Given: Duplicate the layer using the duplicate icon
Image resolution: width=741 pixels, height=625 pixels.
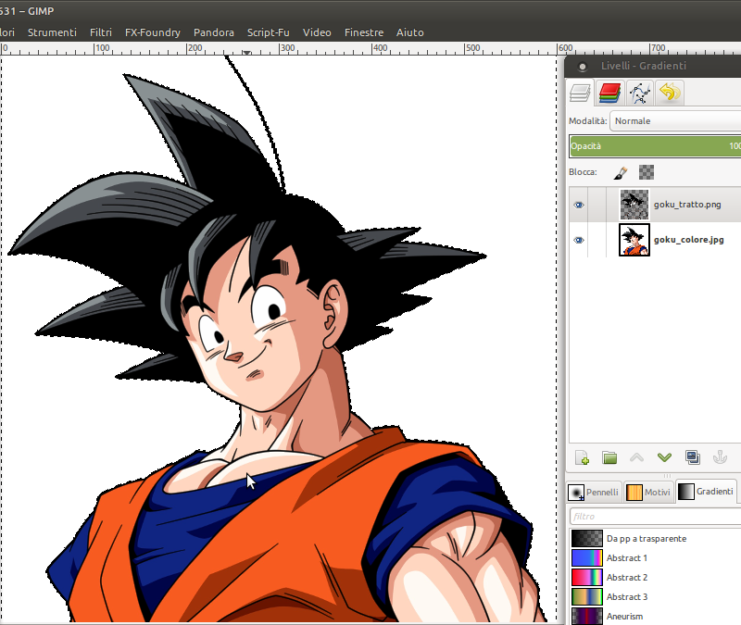Looking at the screenshot, I should pyautogui.click(x=692, y=457).
